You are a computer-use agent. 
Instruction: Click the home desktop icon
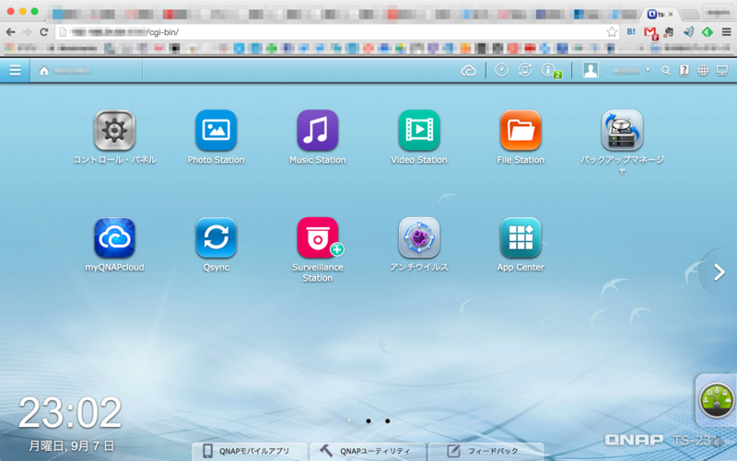(x=43, y=71)
